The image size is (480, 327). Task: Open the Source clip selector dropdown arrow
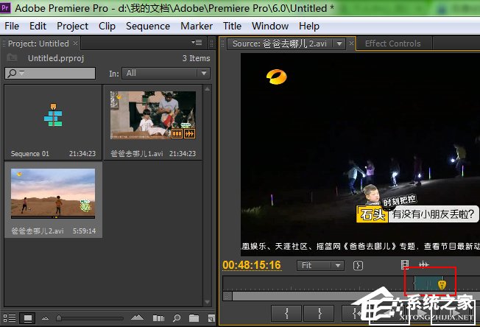339,43
